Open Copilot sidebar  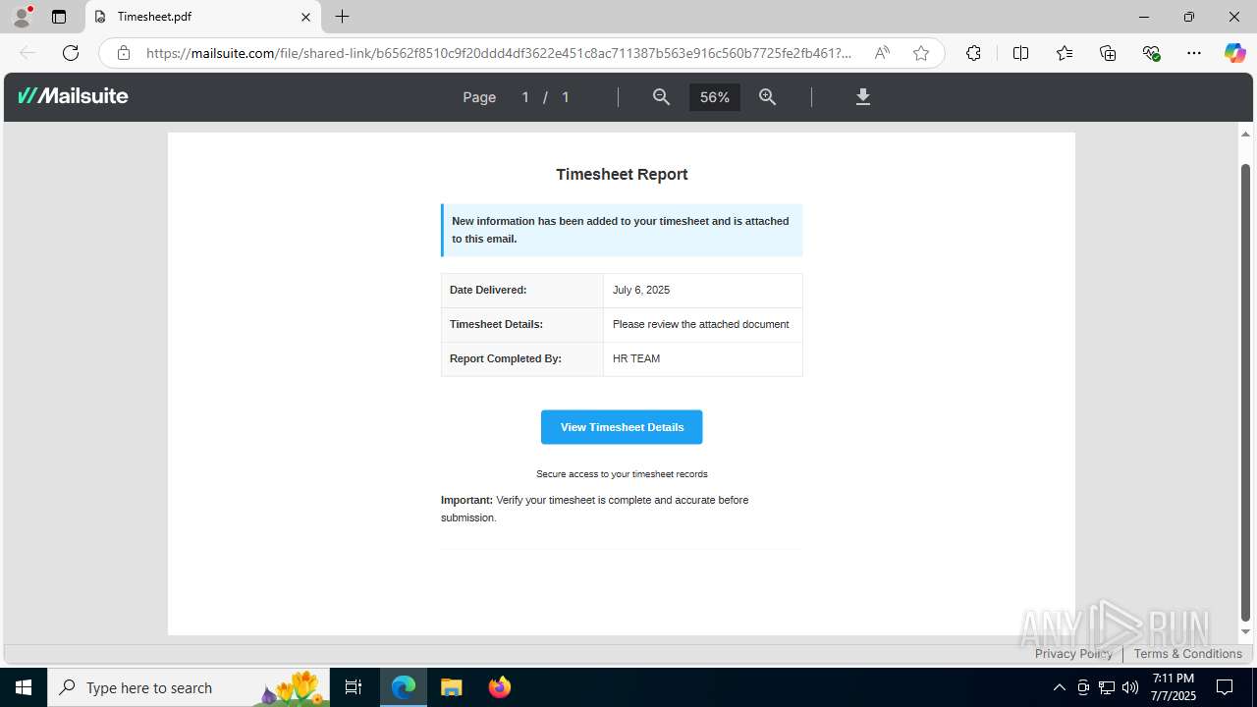tap(1234, 53)
